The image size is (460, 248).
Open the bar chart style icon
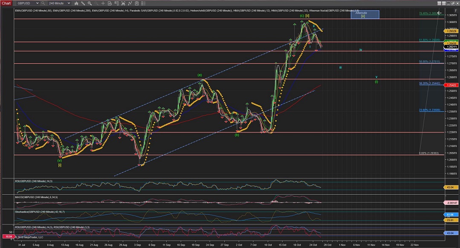click(x=75, y=3)
